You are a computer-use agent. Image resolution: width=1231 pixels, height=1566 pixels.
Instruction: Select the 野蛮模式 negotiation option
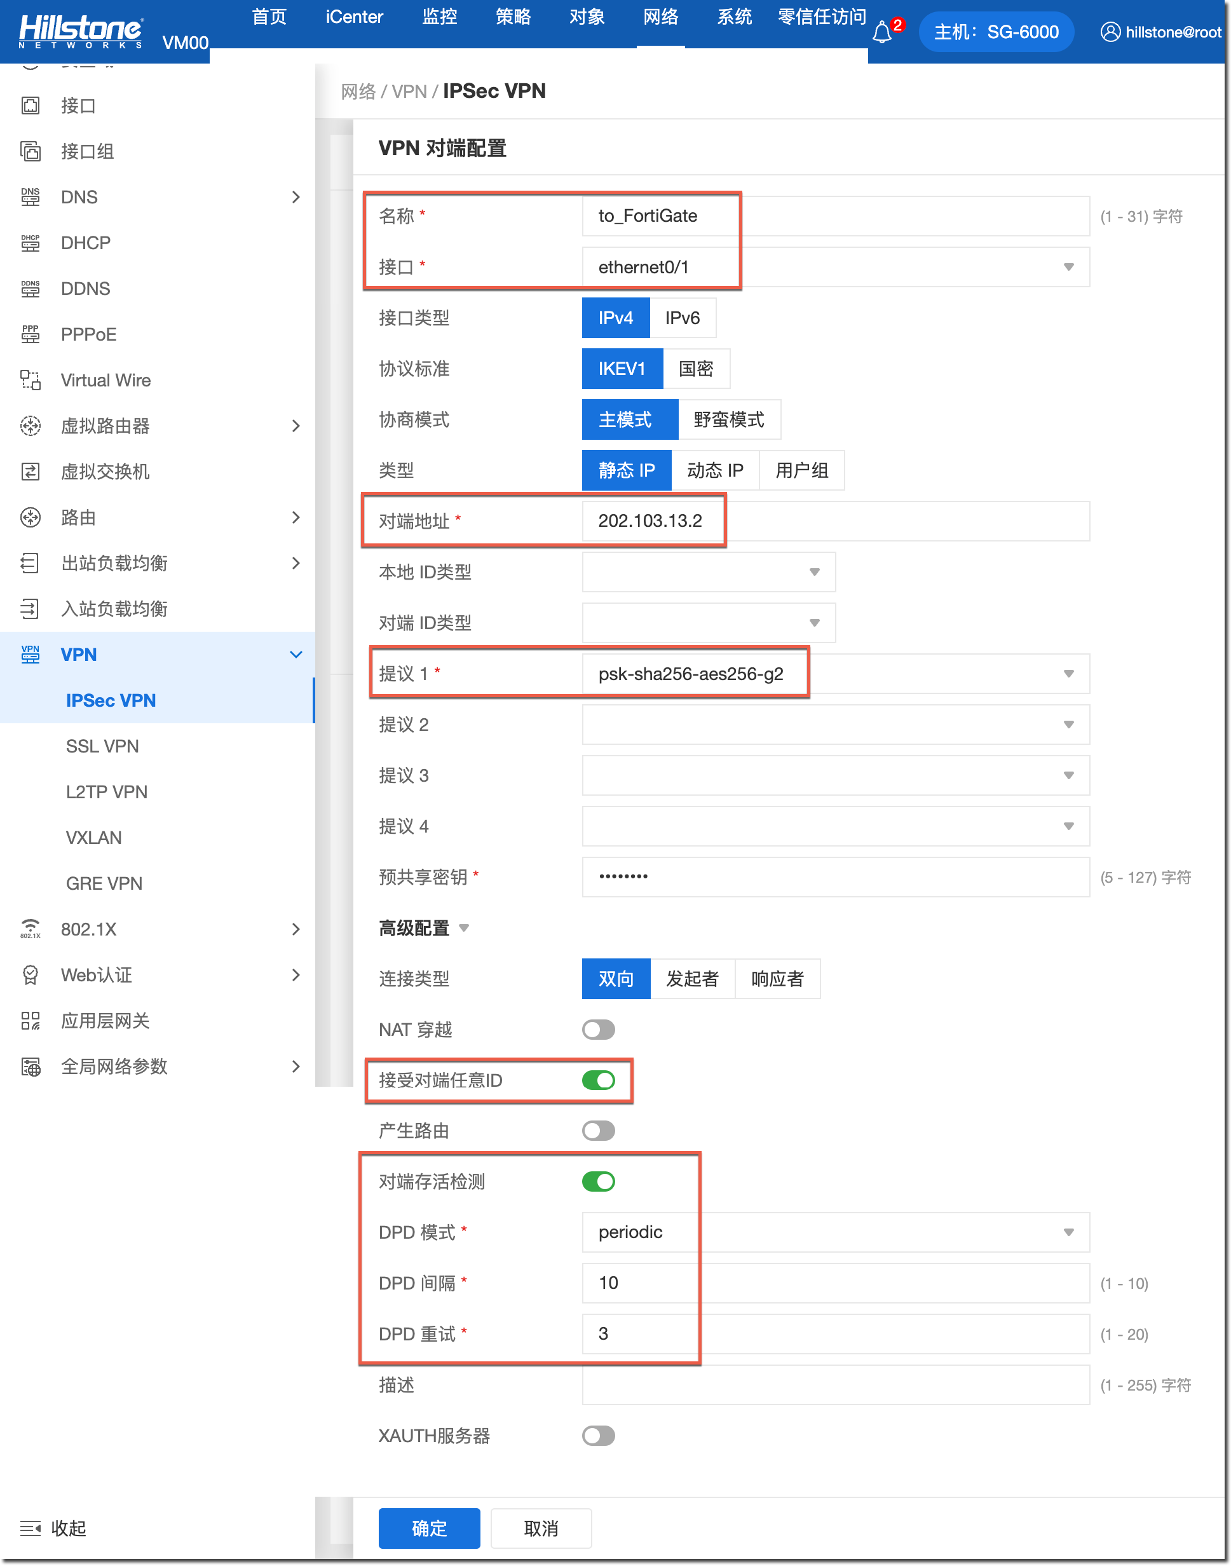point(729,419)
